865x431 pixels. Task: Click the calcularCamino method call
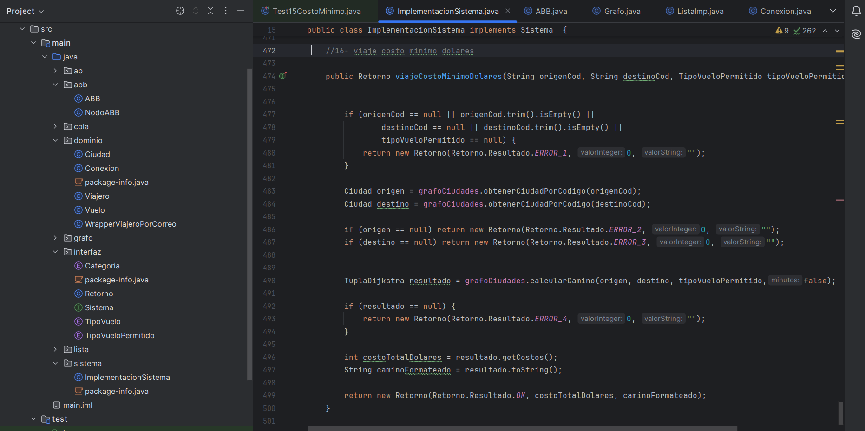tap(562, 281)
